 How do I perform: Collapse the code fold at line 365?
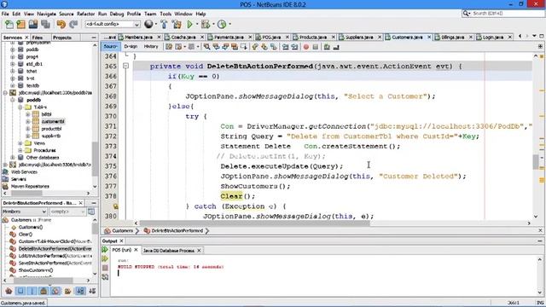click(x=125, y=66)
